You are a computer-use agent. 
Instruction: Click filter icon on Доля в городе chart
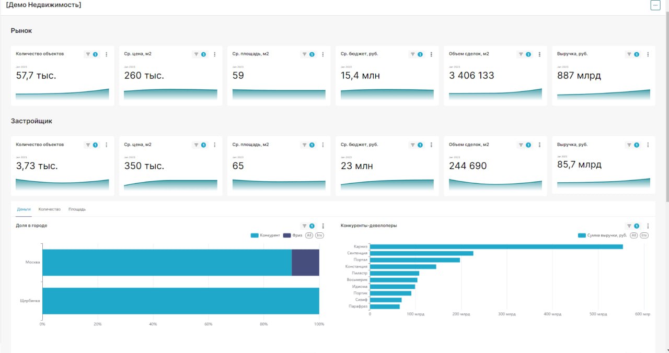pos(305,226)
